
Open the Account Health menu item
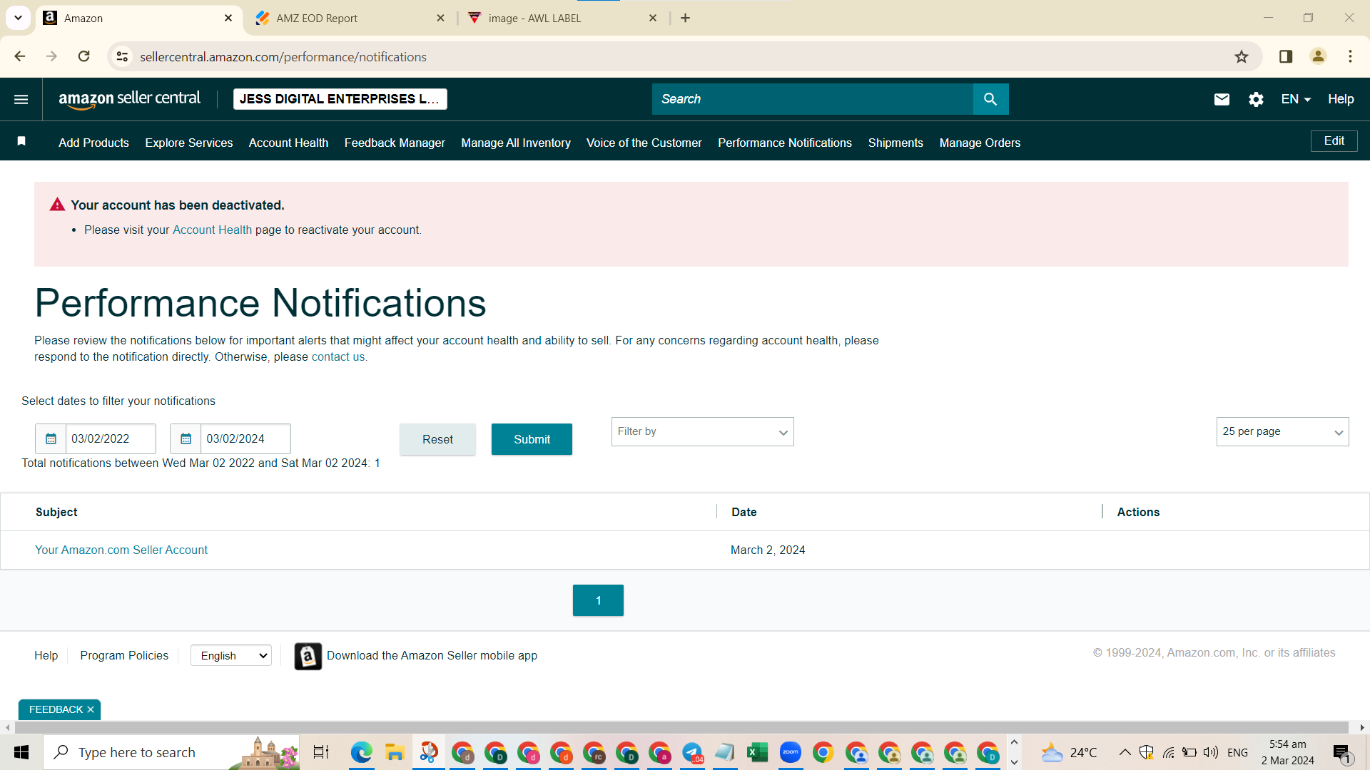(x=288, y=143)
